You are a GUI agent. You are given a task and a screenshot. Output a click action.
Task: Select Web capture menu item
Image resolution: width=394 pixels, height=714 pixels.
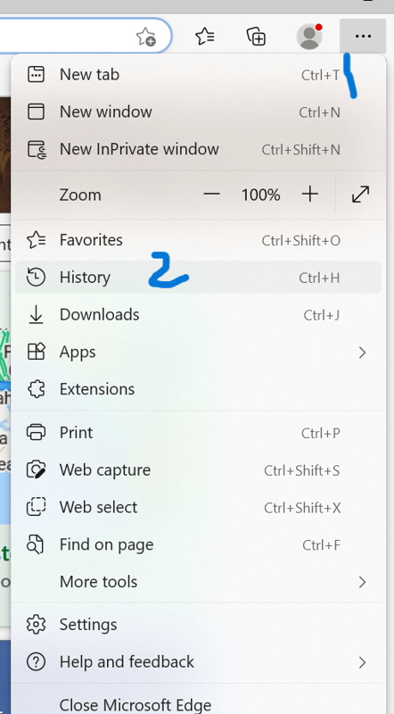[x=198, y=470]
